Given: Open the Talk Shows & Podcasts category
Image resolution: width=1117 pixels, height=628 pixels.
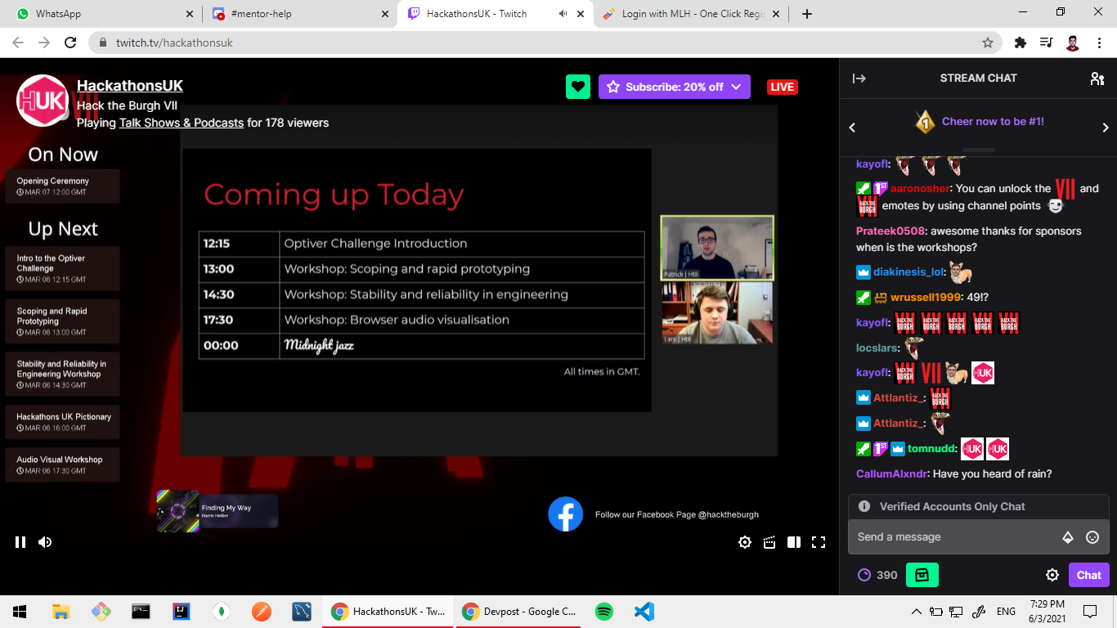Looking at the screenshot, I should [182, 123].
